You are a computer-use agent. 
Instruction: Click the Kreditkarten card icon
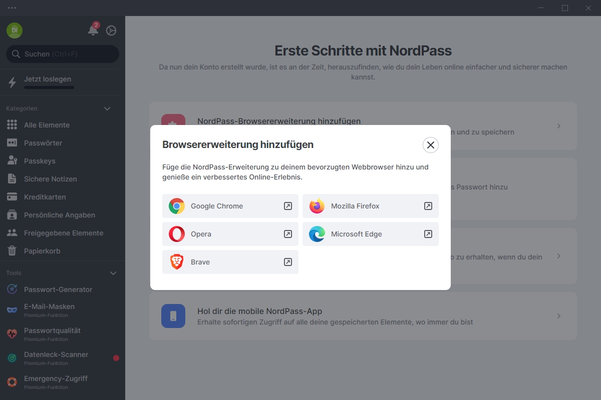12,197
